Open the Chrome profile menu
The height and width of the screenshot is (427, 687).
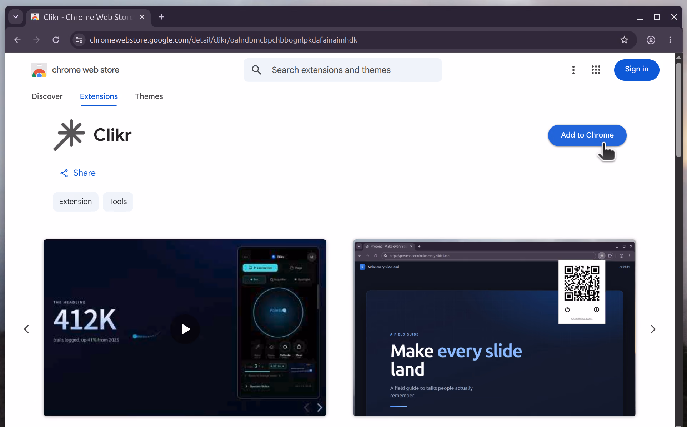pos(651,40)
